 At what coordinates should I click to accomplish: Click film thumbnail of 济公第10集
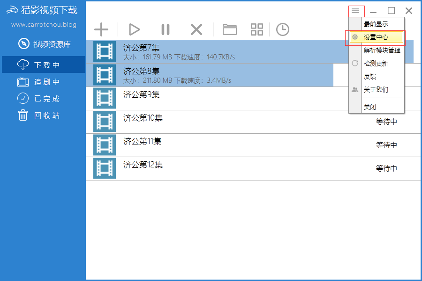[105, 122]
